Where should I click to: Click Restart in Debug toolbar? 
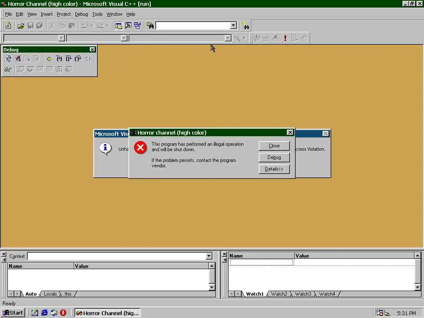[8, 59]
